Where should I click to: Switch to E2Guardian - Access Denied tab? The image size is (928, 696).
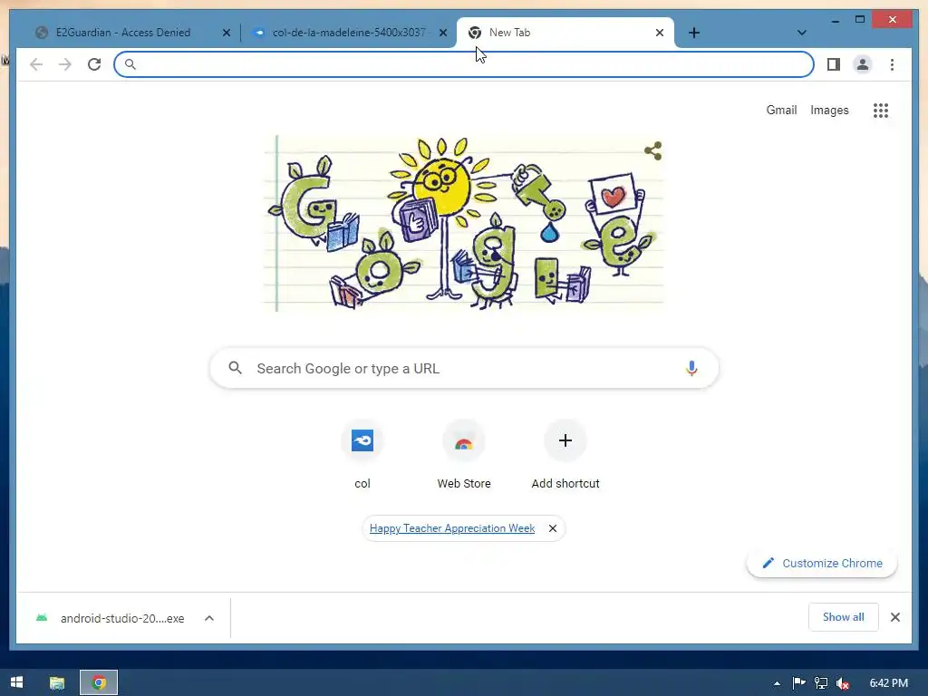tap(123, 33)
